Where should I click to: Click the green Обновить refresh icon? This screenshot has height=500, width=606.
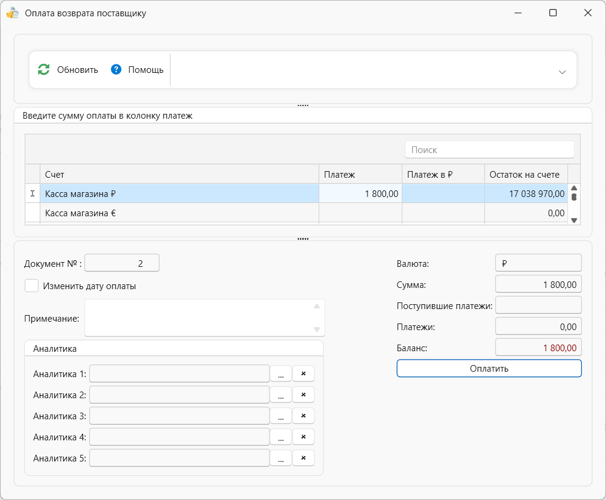(43, 69)
